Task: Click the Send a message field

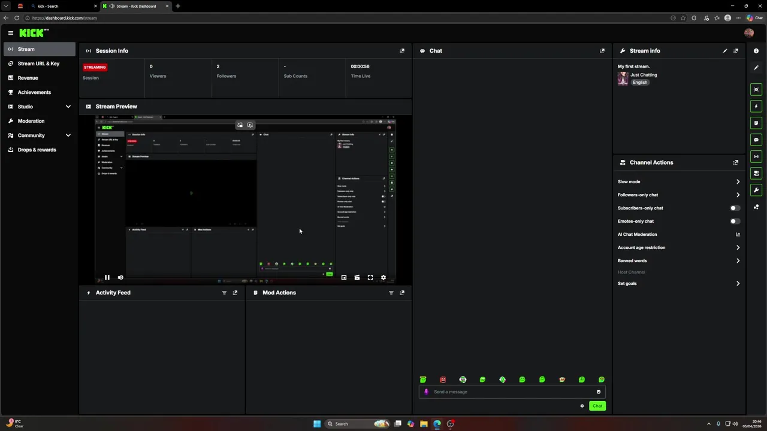Action: tap(512, 392)
